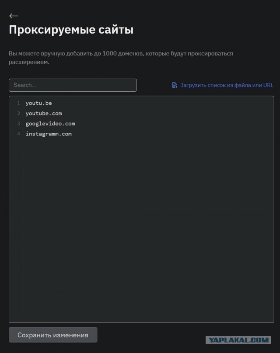
Task: Select the googlevideo.com domain line
Action: pyautogui.click(x=50, y=124)
